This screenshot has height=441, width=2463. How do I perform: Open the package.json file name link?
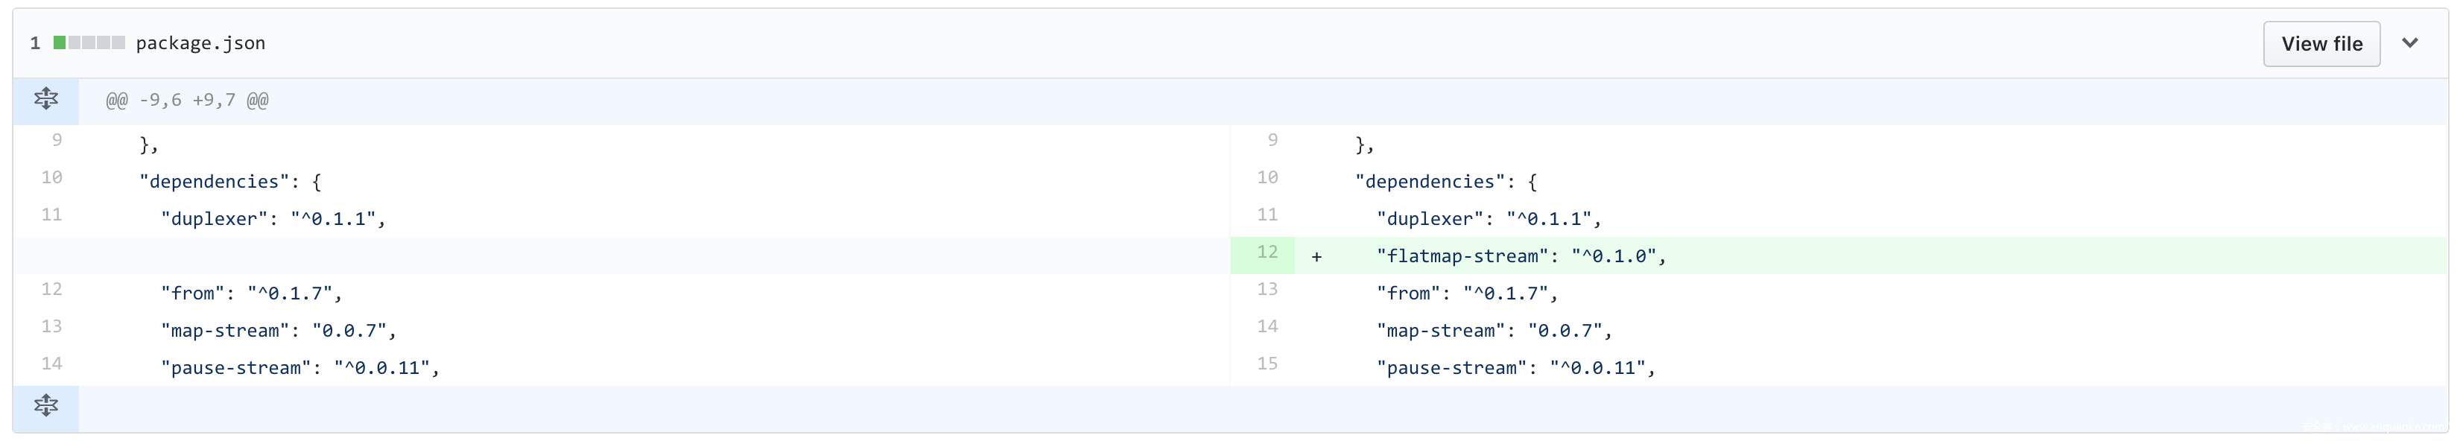pyautogui.click(x=201, y=43)
